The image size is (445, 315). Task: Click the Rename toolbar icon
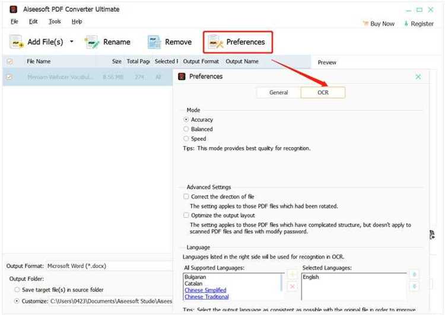pos(91,42)
